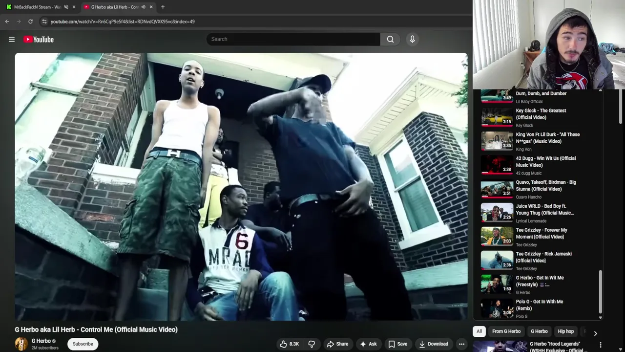Select the From G Herbo chip
The height and width of the screenshot is (352, 625).
pos(506,331)
